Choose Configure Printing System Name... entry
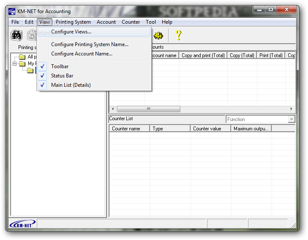The width and height of the screenshot is (308, 240). (94, 44)
